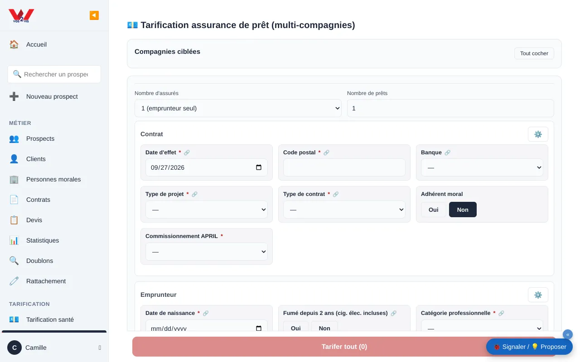Open Contrat section gear settings

(538, 134)
